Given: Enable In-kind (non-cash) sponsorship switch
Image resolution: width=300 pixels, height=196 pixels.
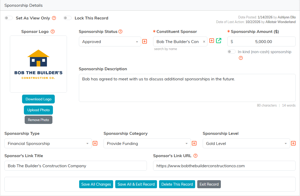Looking at the screenshot, I should click(231, 52).
